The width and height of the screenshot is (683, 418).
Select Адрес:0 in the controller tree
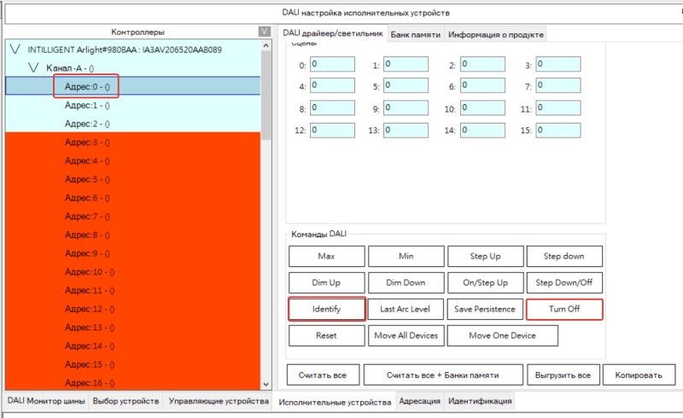[133, 86]
